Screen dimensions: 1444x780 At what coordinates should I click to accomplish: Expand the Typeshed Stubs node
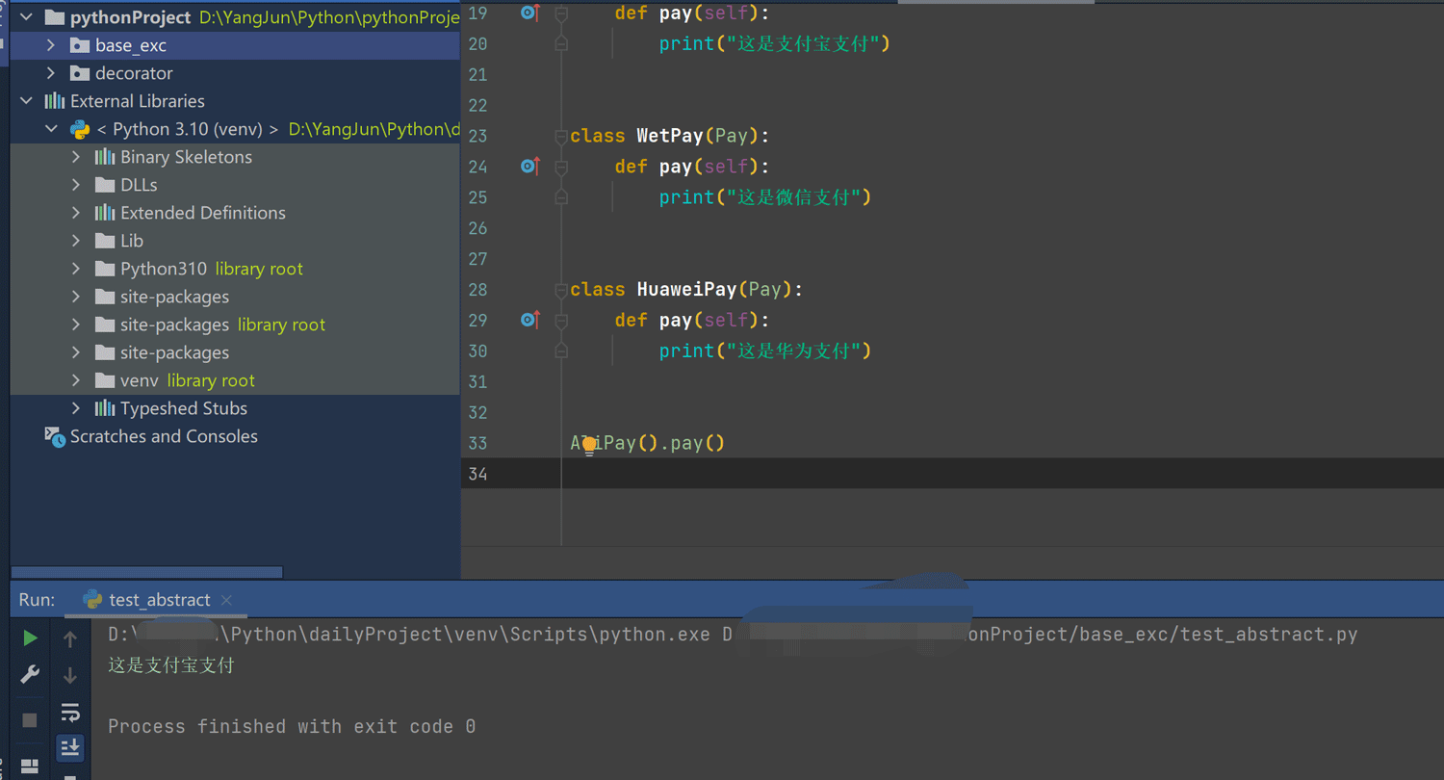tap(76, 408)
